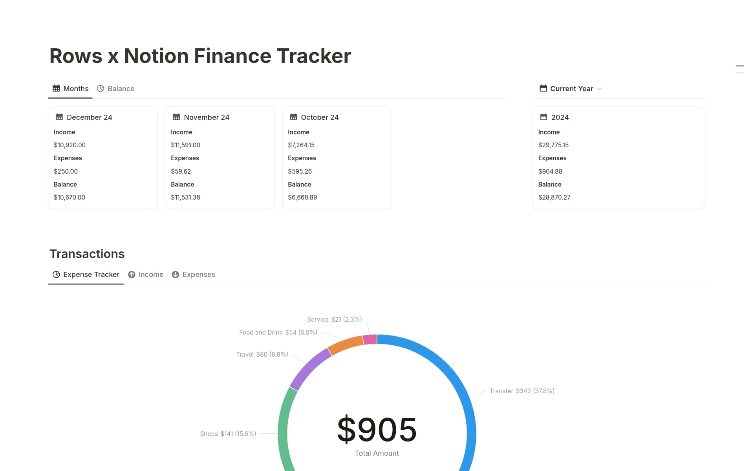Click the Travel $80 label on the chart
The width and height of the screenshot is (754, 471).
point(262,354)
